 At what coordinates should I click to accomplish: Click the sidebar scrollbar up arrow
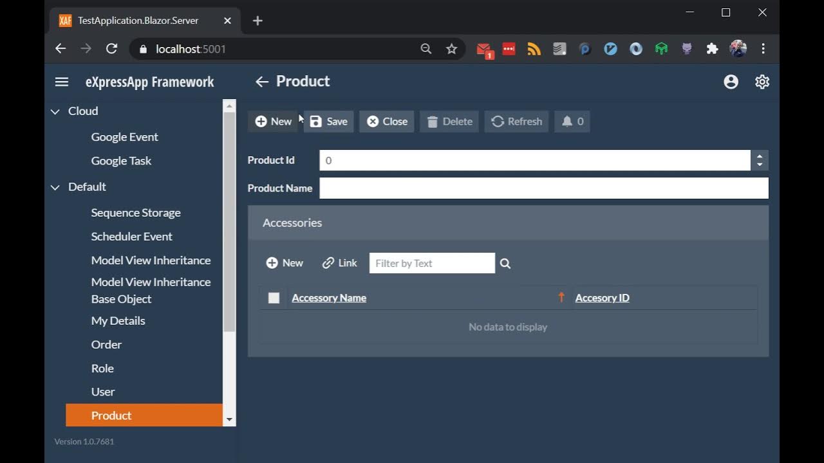point(229,105)
